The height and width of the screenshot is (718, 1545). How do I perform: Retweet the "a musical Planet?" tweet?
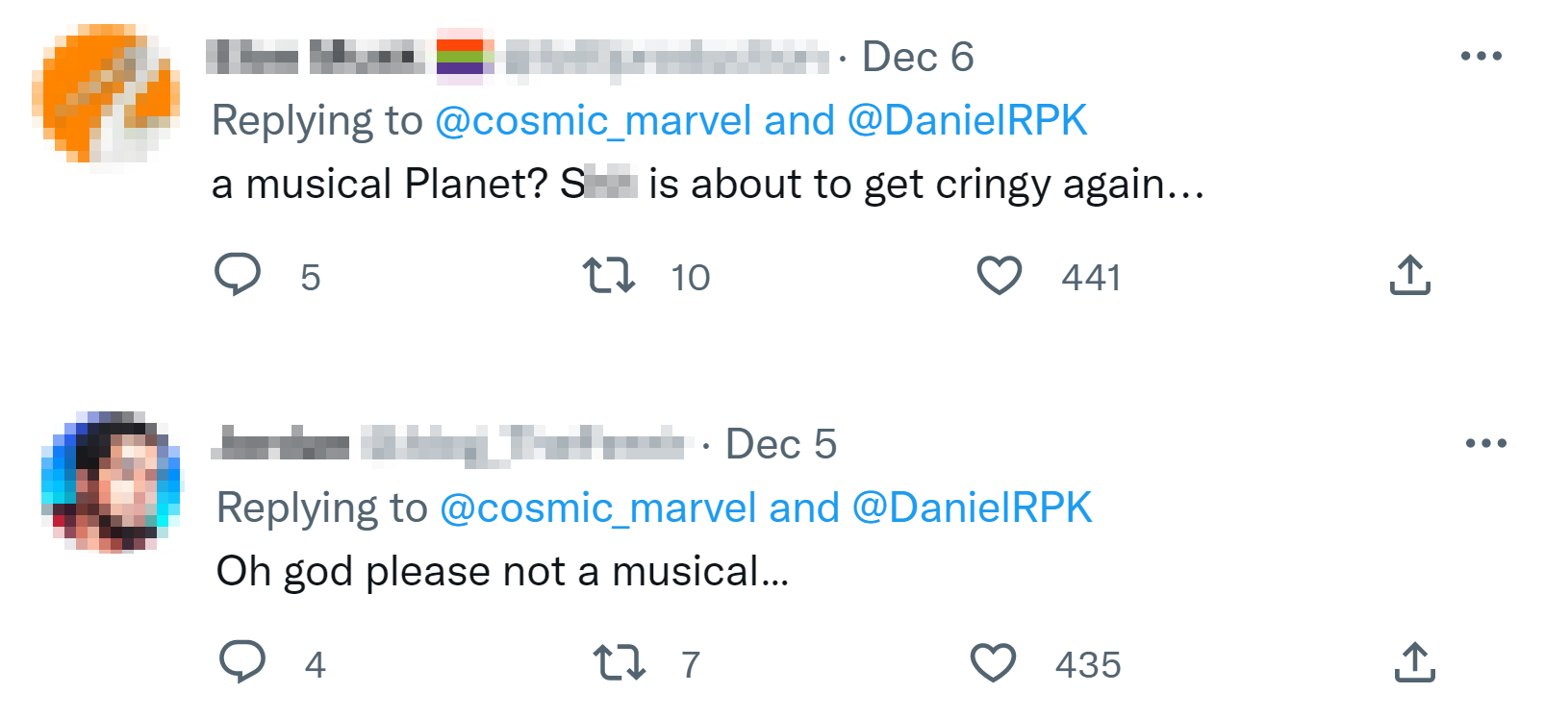pos(609,276)
